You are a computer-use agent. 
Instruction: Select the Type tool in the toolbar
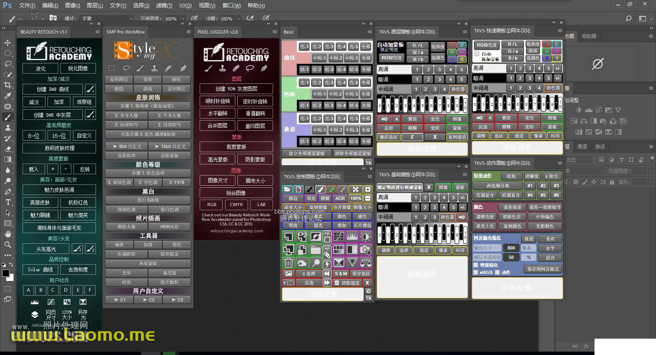point(8,202)
